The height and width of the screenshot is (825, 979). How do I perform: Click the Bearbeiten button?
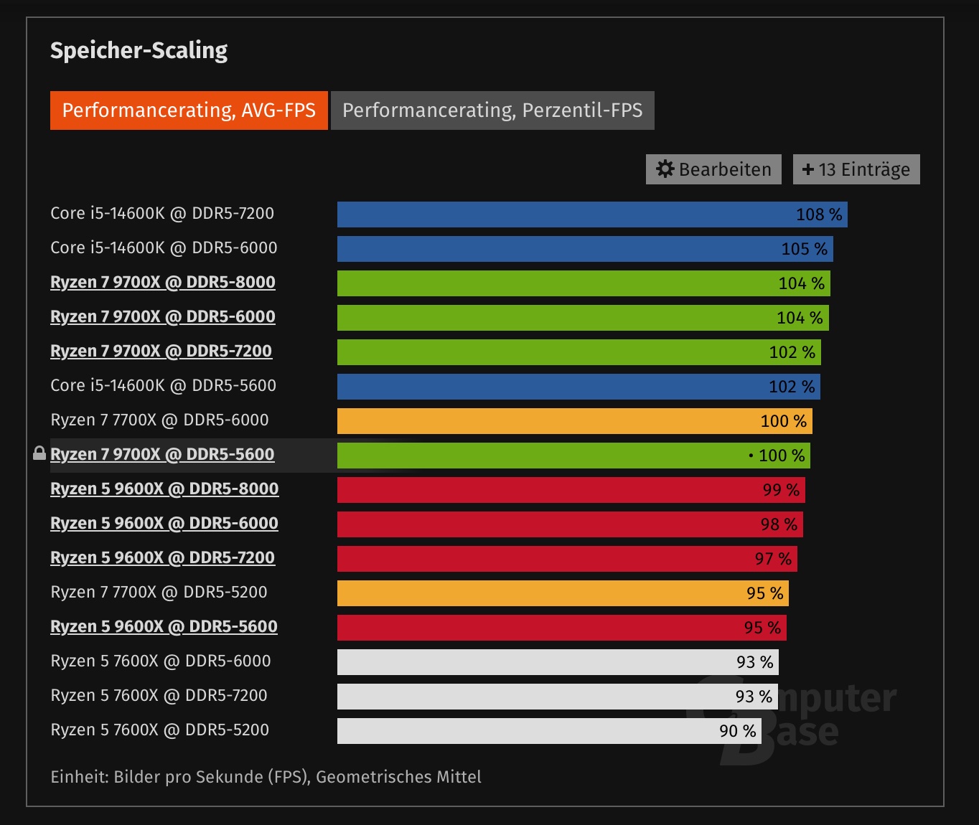[713, 169]
